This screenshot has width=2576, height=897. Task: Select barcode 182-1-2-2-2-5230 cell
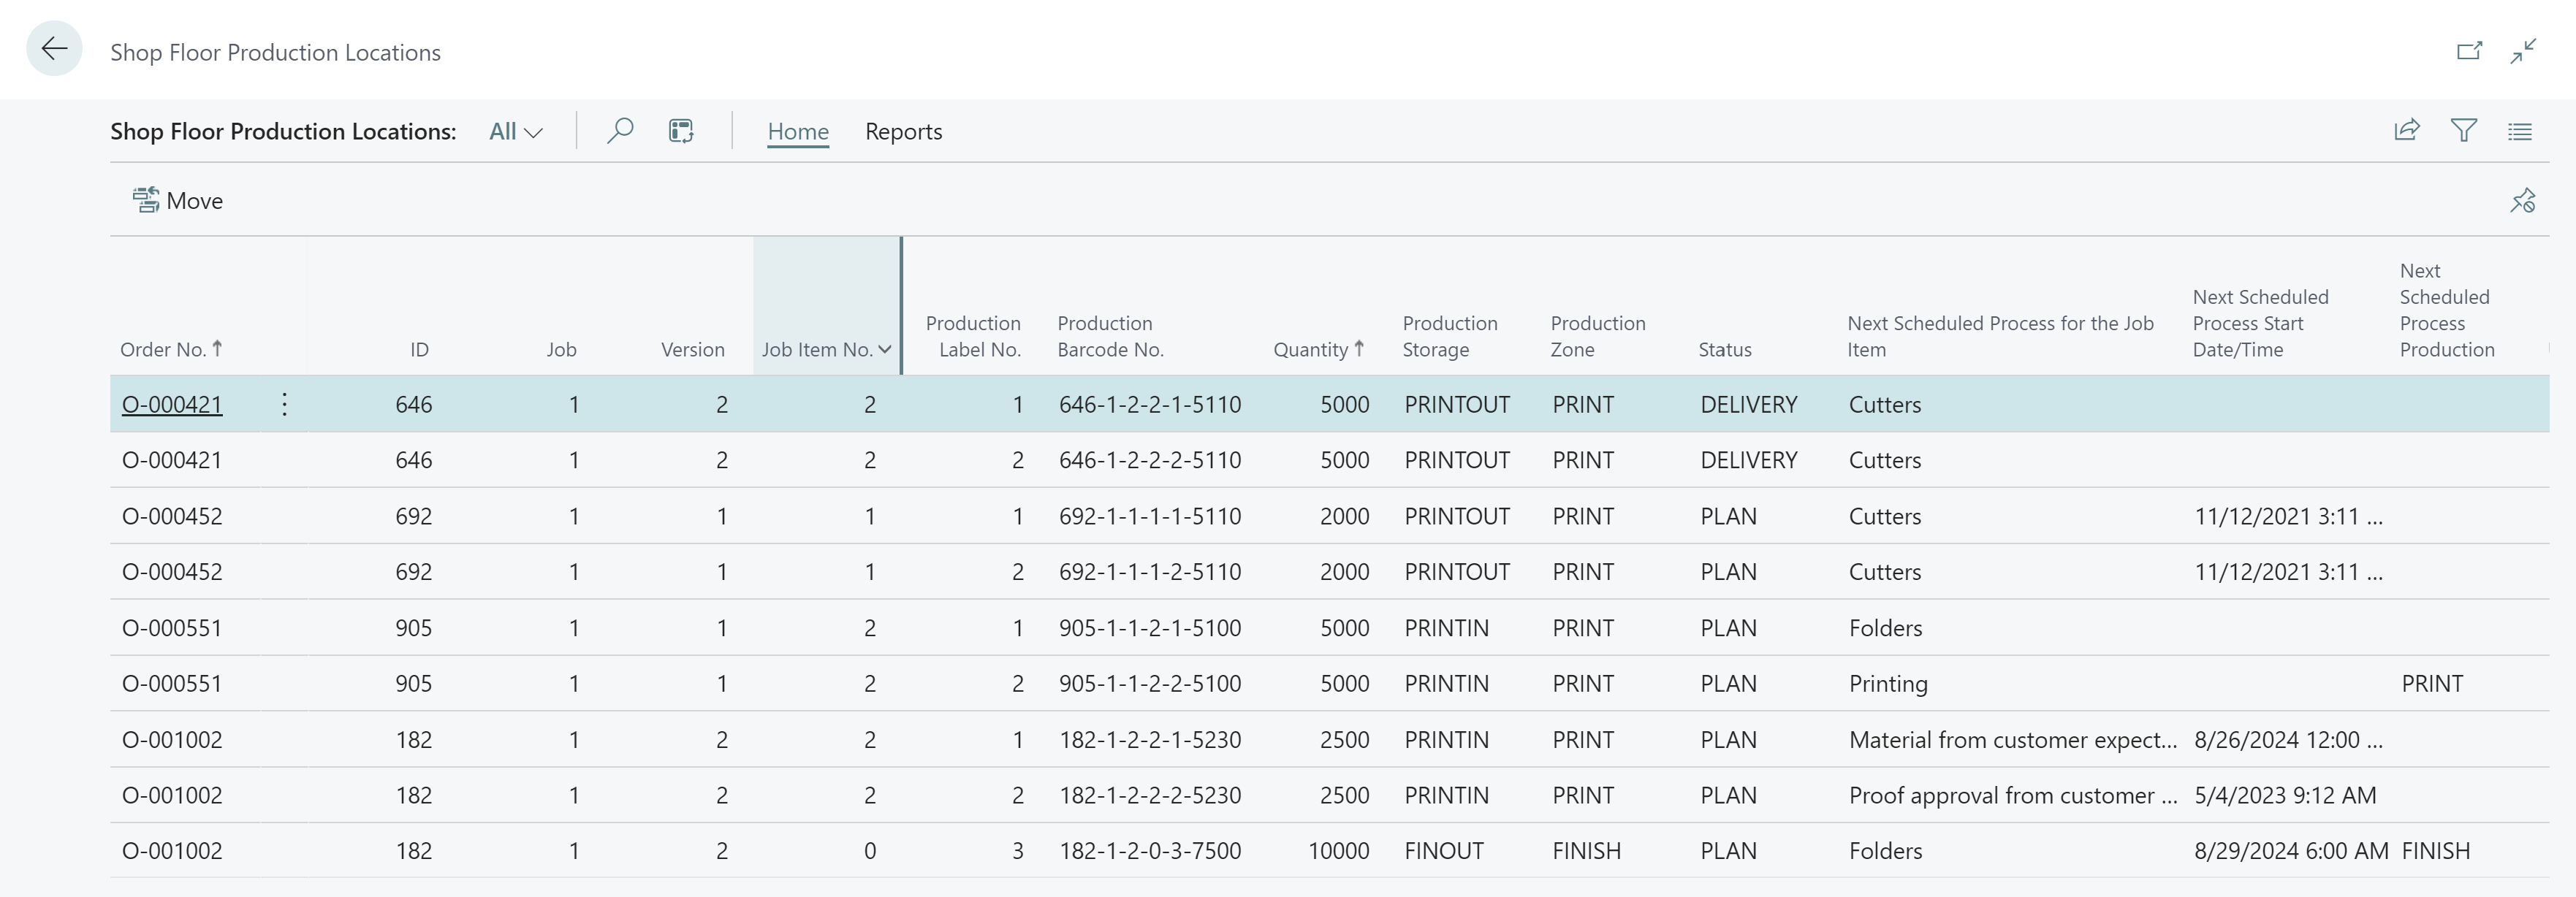point(1150,795)
